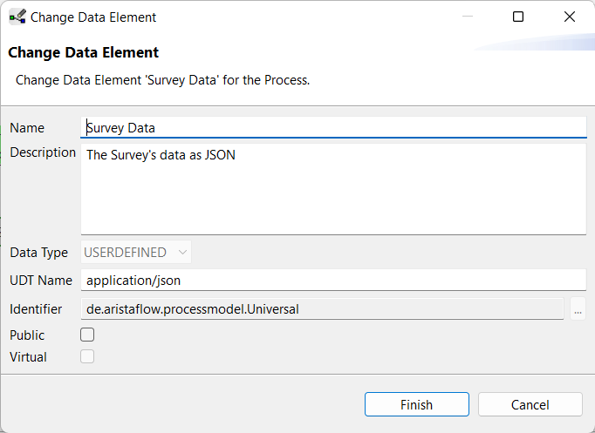This screenshot has height=433, width=595.
Task: Toggle the Virtual checkbox
Action: (87, 357)
